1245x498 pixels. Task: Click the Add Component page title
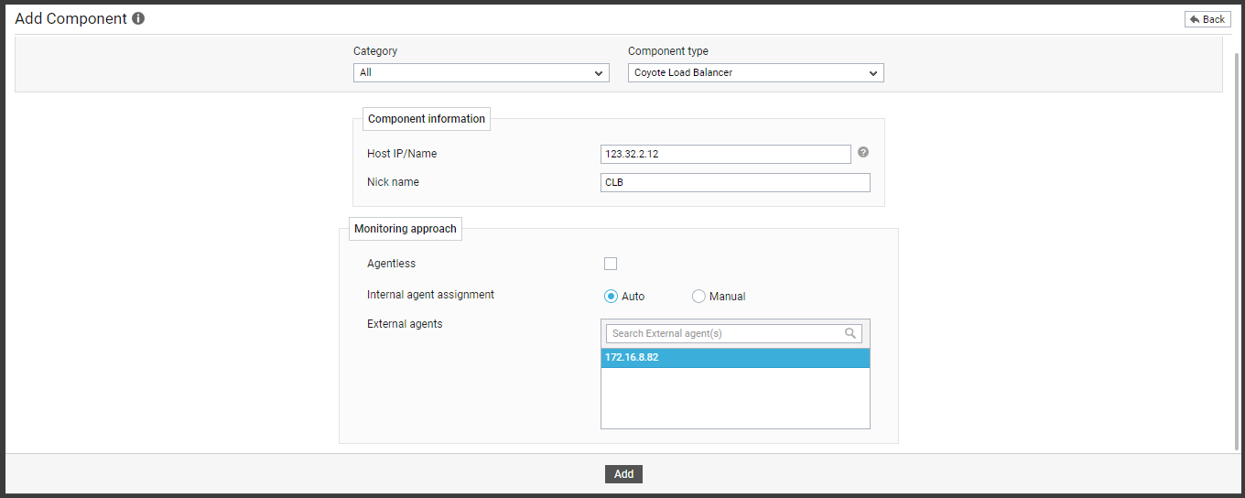70,18
